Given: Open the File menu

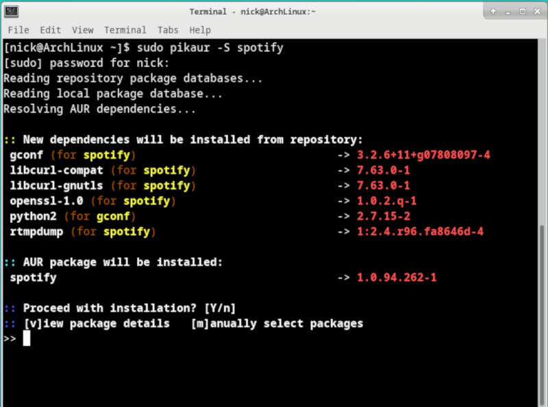Looking at the screenshot, I should click(x=18, y=29).
